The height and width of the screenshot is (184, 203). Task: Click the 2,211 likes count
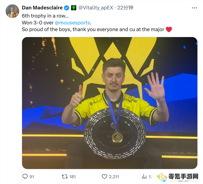[114, 177]
